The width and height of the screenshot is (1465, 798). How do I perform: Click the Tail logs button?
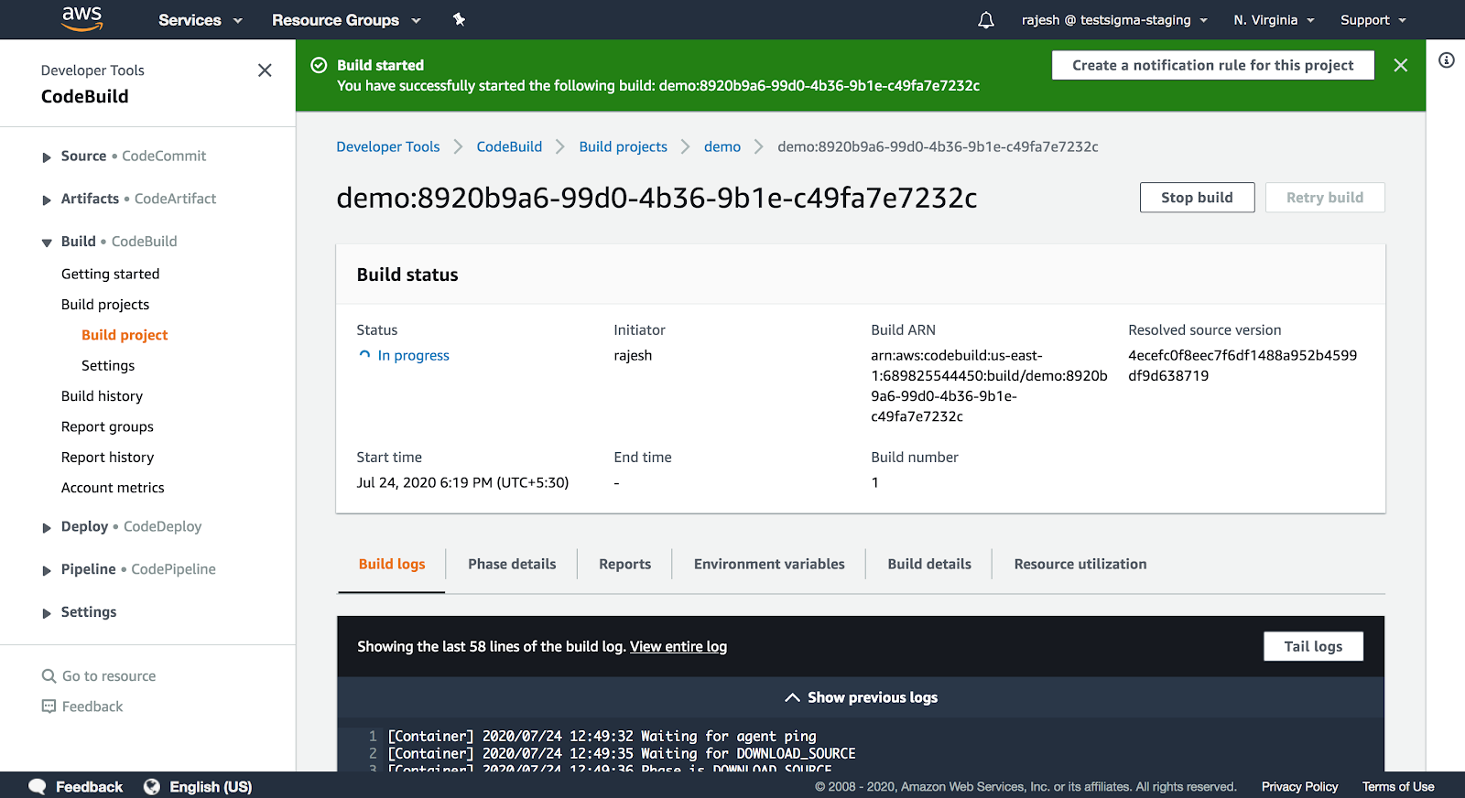click(x=1313, y=646)
